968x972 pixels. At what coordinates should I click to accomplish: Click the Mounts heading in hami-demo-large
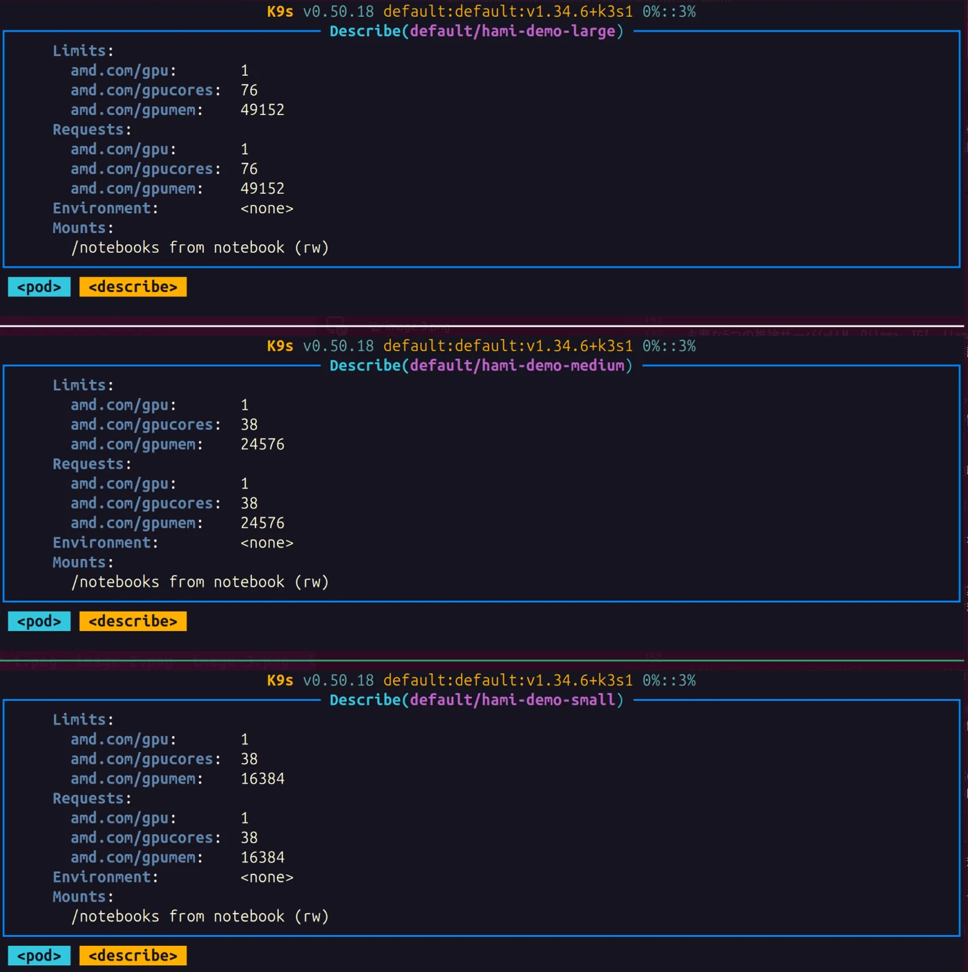click(83, 228)
